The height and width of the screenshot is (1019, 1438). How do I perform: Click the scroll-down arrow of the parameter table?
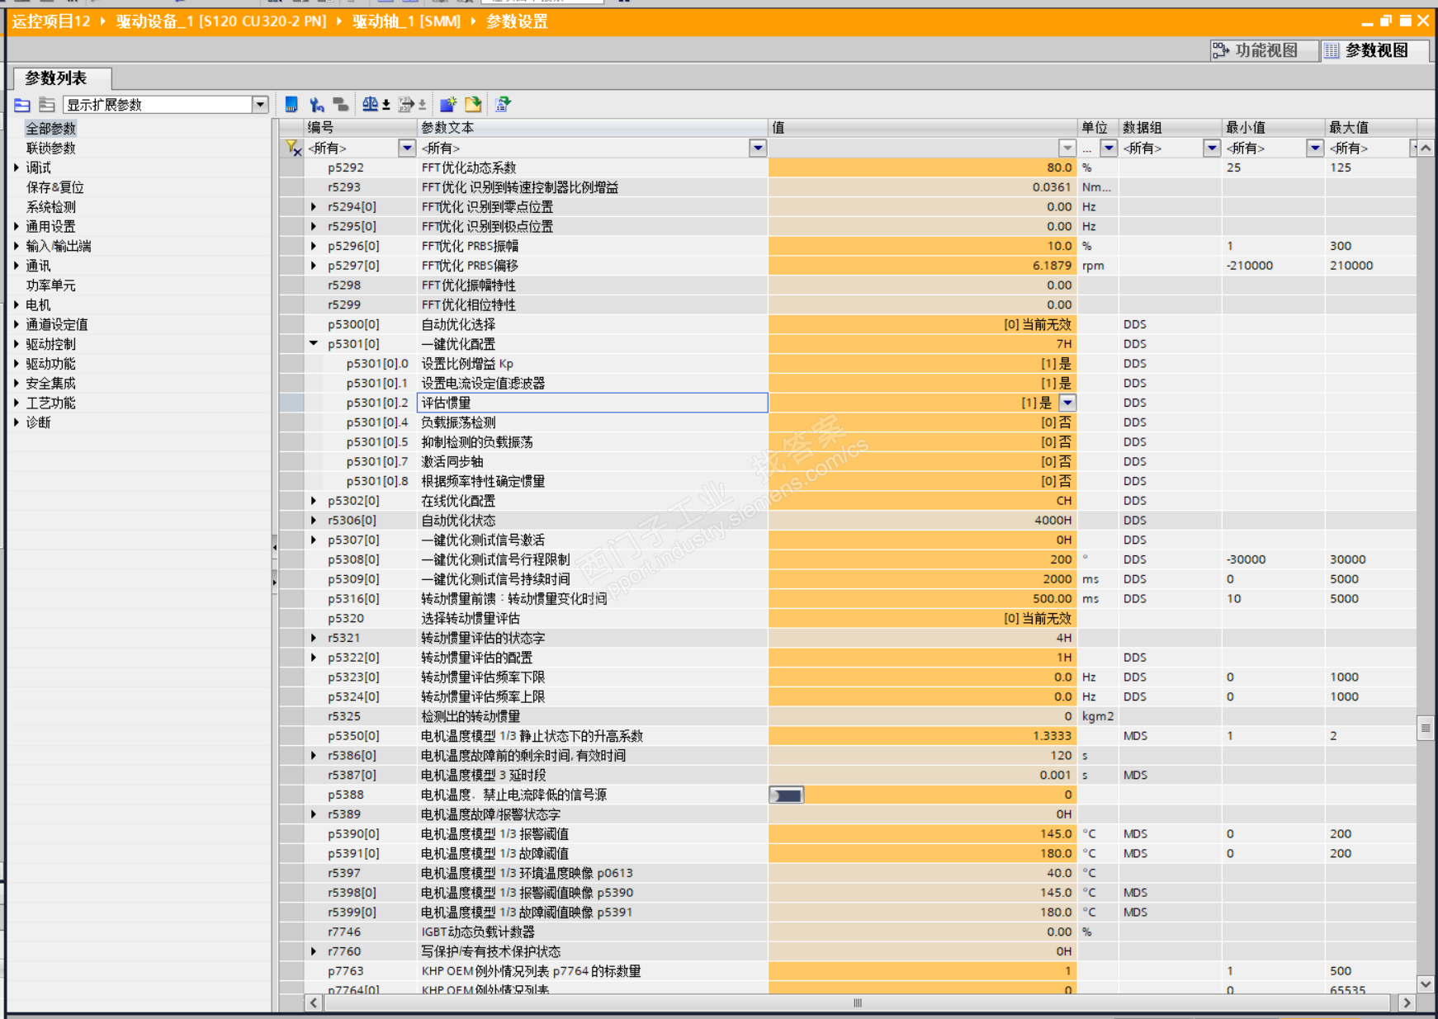coord(1426,984)
